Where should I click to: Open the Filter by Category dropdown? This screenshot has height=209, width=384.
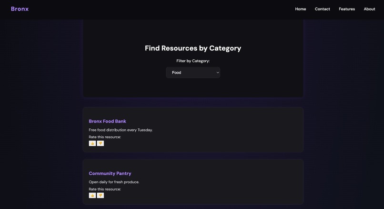(x=193, y=73)
